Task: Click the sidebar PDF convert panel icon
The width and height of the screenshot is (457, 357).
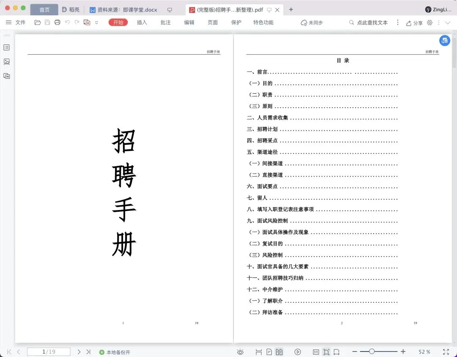Action: (x=6, y=76)
